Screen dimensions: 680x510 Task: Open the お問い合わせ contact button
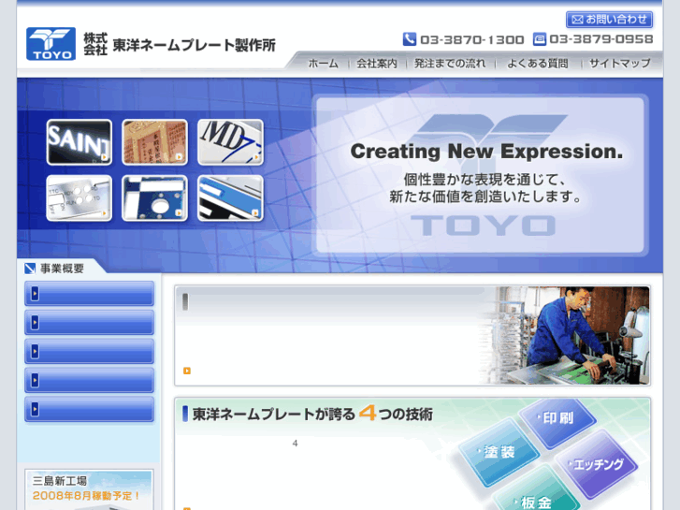(609, 20)
